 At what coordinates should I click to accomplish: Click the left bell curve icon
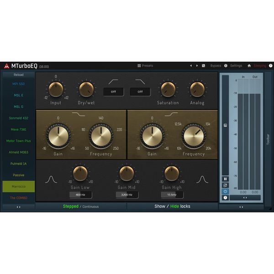[51, 179]
